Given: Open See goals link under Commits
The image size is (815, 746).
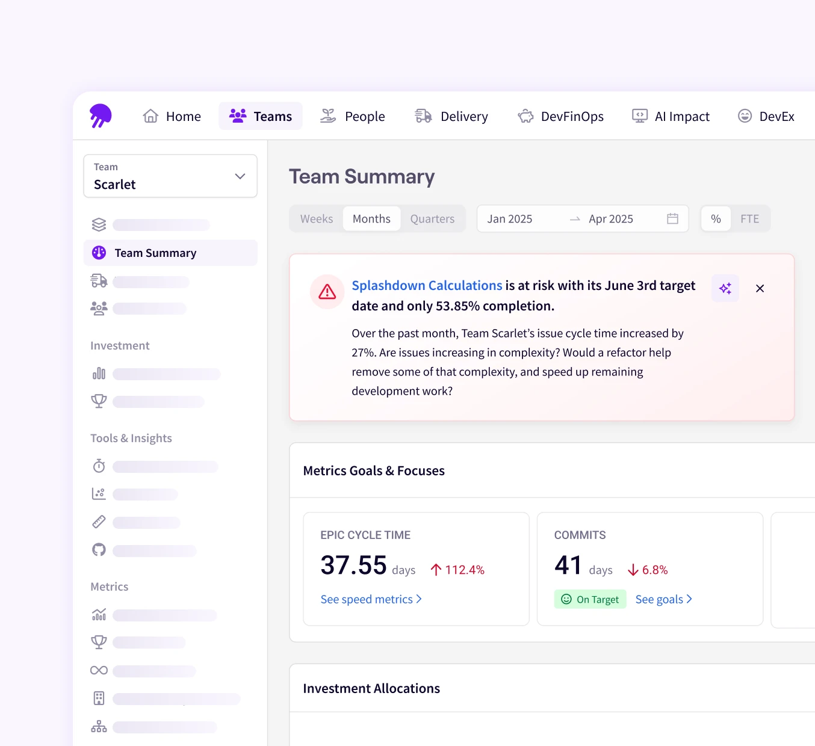Looking at the screenshot, I should (x=663, y=599).
